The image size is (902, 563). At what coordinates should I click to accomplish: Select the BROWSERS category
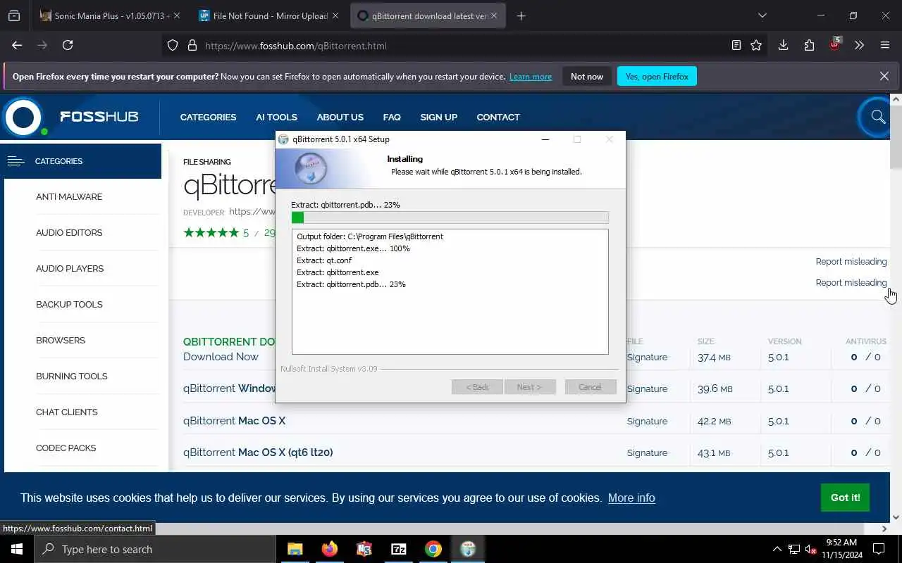click(61, 340)
